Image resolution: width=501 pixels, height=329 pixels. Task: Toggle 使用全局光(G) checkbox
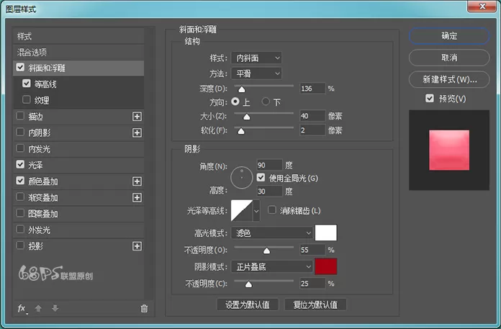point(261,177)
